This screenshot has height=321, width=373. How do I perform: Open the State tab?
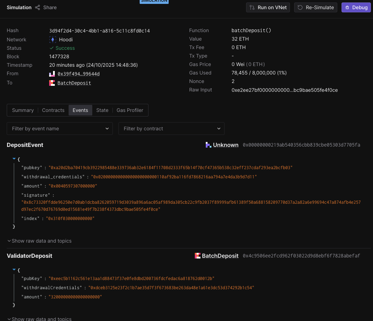pos(102,110)
